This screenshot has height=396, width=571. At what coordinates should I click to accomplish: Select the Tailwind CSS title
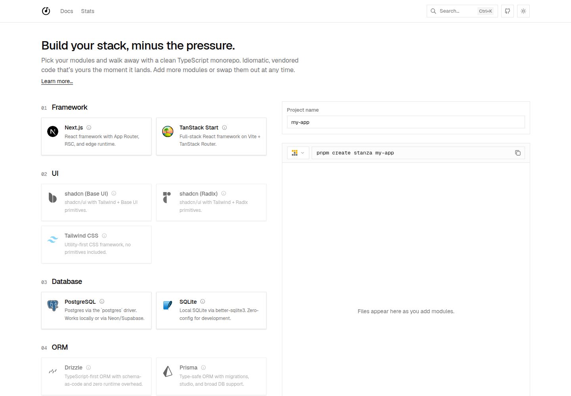pyautogui.click(x=81, y=236)
